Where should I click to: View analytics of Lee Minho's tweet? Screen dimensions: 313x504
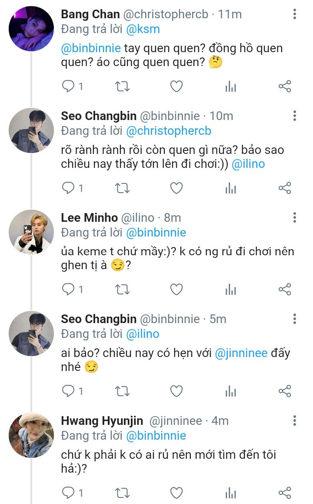tap(230, 290)
